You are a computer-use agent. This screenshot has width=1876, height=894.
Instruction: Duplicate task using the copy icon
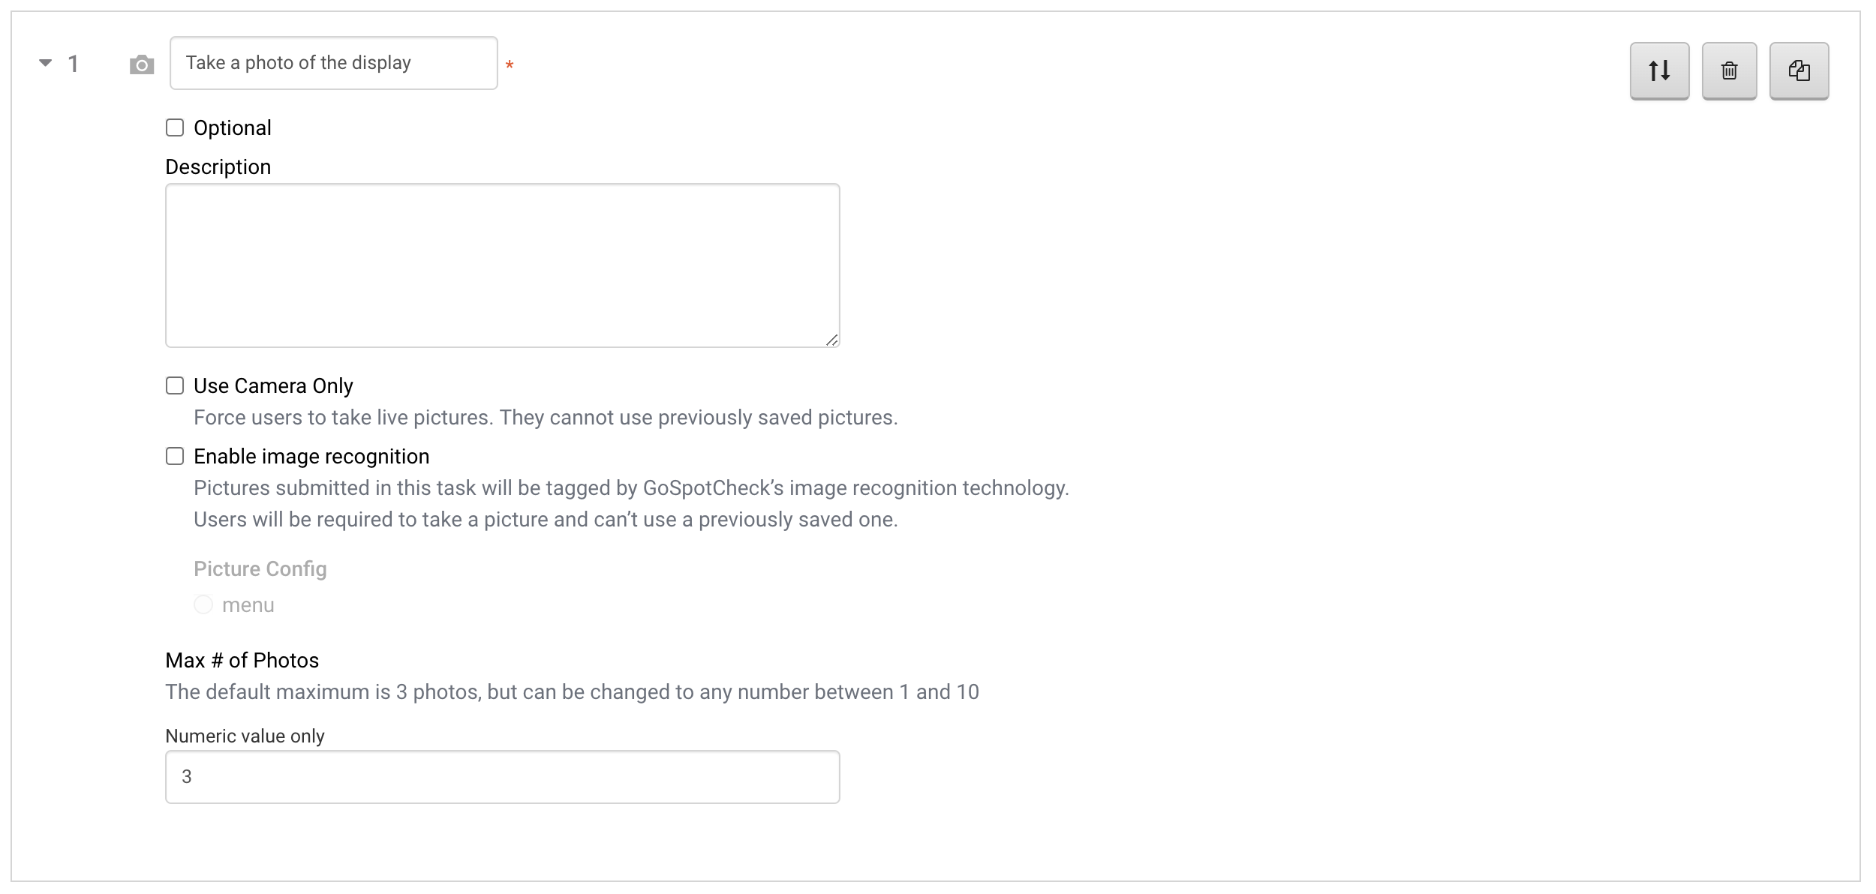pyautogui.click(x=1799, y=70)
